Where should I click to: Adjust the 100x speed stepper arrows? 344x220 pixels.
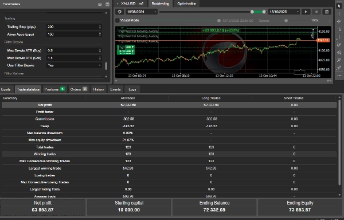(329, 21)
